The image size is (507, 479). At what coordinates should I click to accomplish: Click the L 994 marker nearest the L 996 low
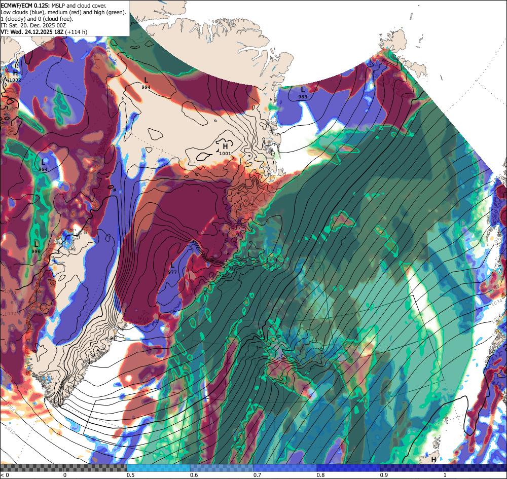click(x=43, y=165)
